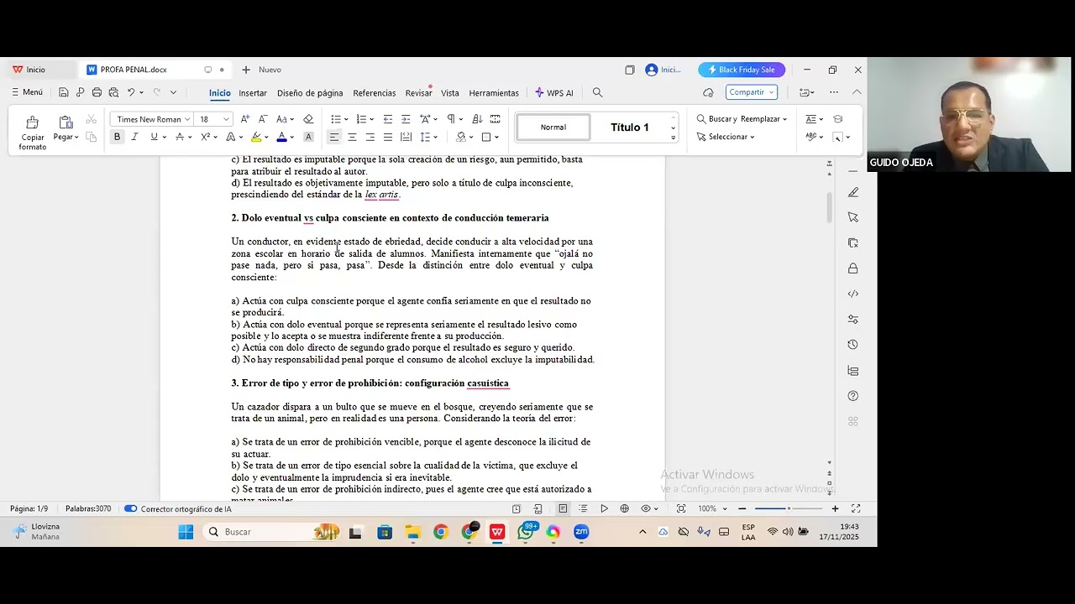
Task: Toggle character shading button
Action: click(x=308, y=137)
